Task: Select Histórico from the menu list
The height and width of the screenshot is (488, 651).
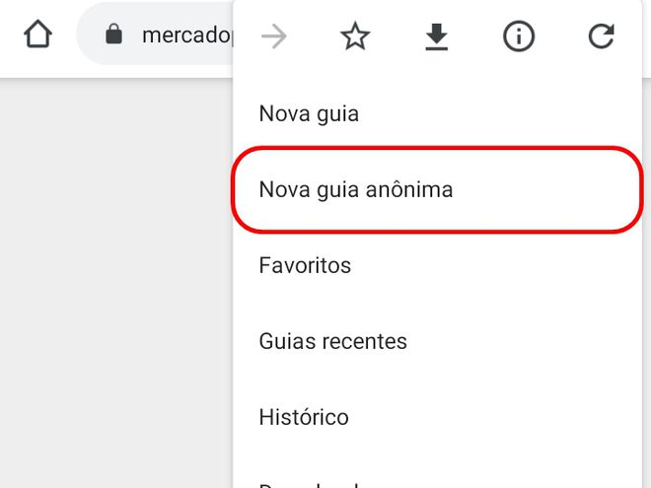Action: click(437, 417)
